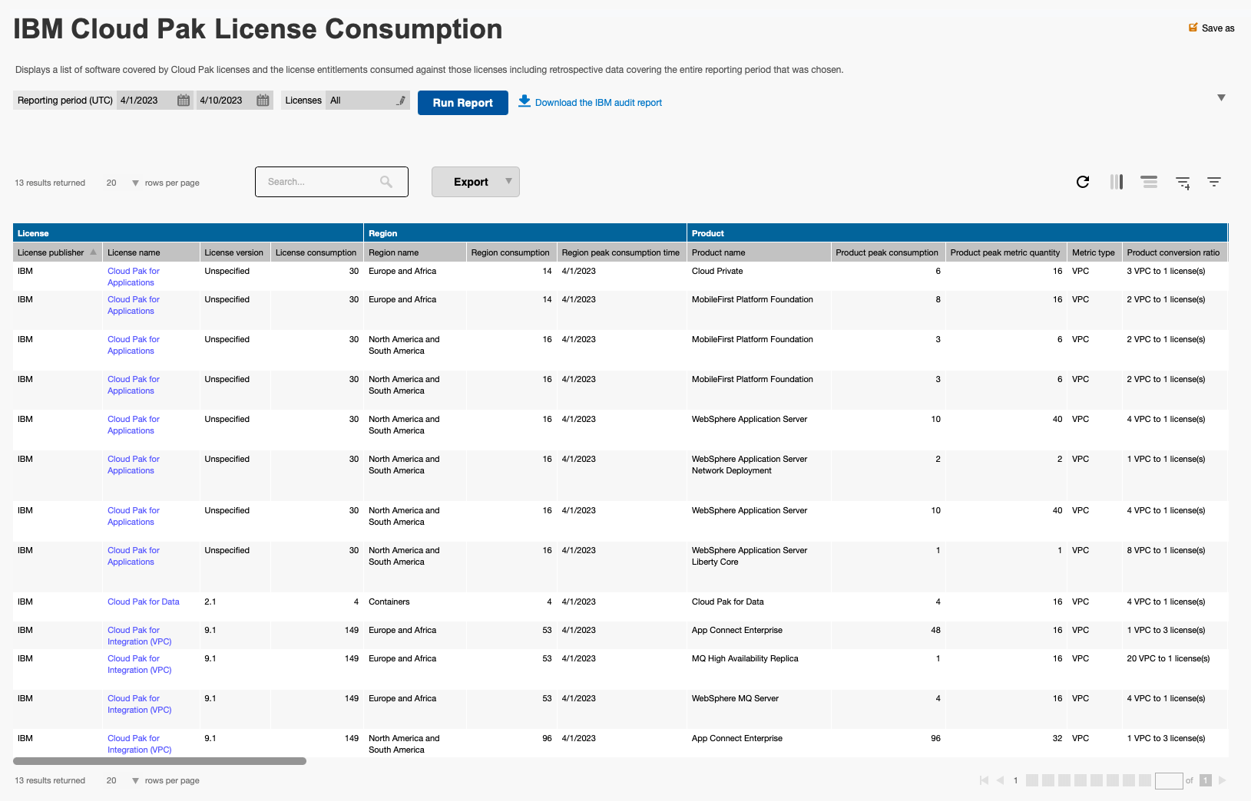Open the column chooser icon
1251x801 pixels.
point(1116,182)
